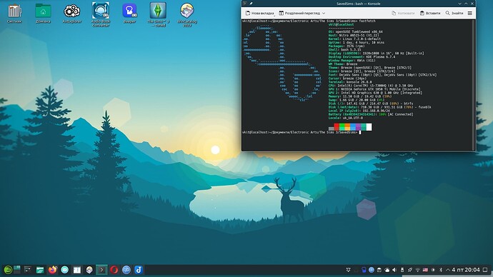Screen dimensions: 493x277
Task: Expand the hidden system tray icons arrow
Action: [448, 270]
